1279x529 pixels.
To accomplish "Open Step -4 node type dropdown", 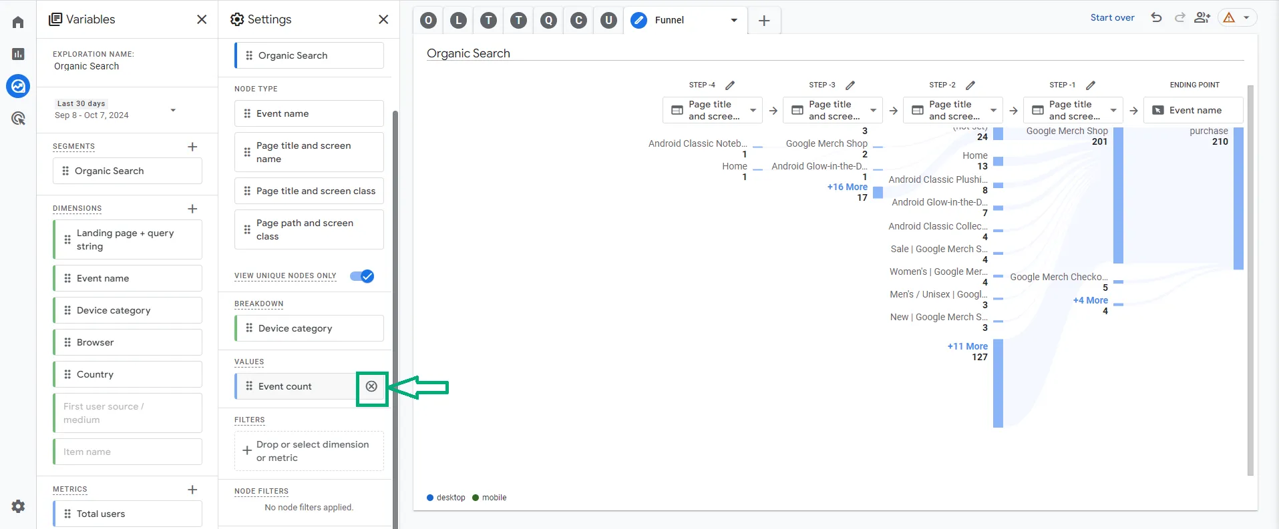I will click(x=713, y=110).
